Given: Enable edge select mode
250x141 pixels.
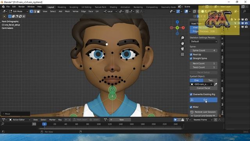Looking at the screenshot, I should pyautogui.click(x=35, y=11).
